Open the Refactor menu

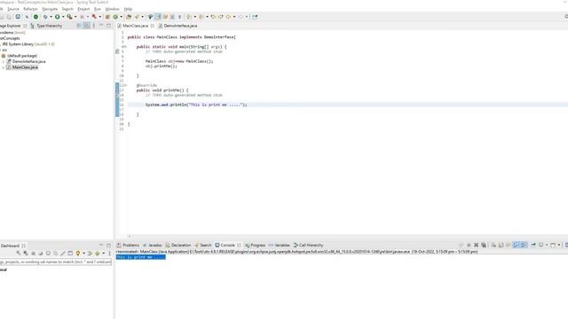[x=30, y=9]
